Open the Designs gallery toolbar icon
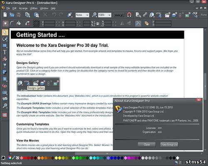This screenshot has width=208, height=166. [168, 15]
